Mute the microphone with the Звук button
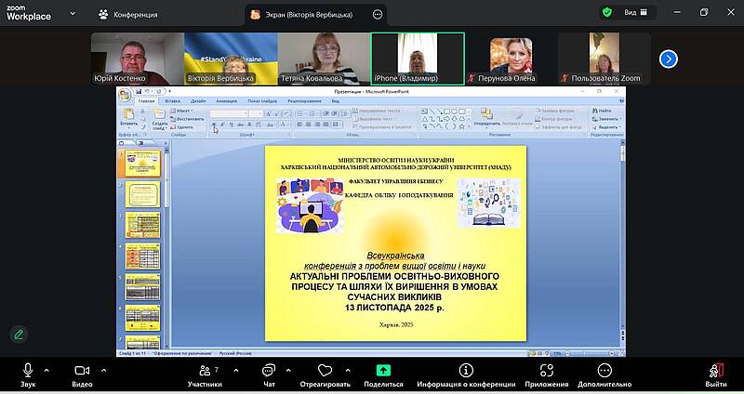Screen dimensions: 744x394 click(28, 371)
